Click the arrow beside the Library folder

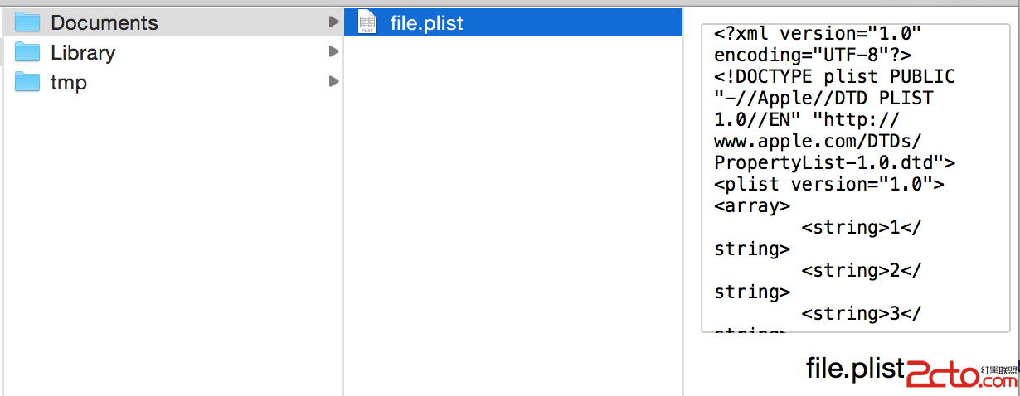click(x=333, y=51)
